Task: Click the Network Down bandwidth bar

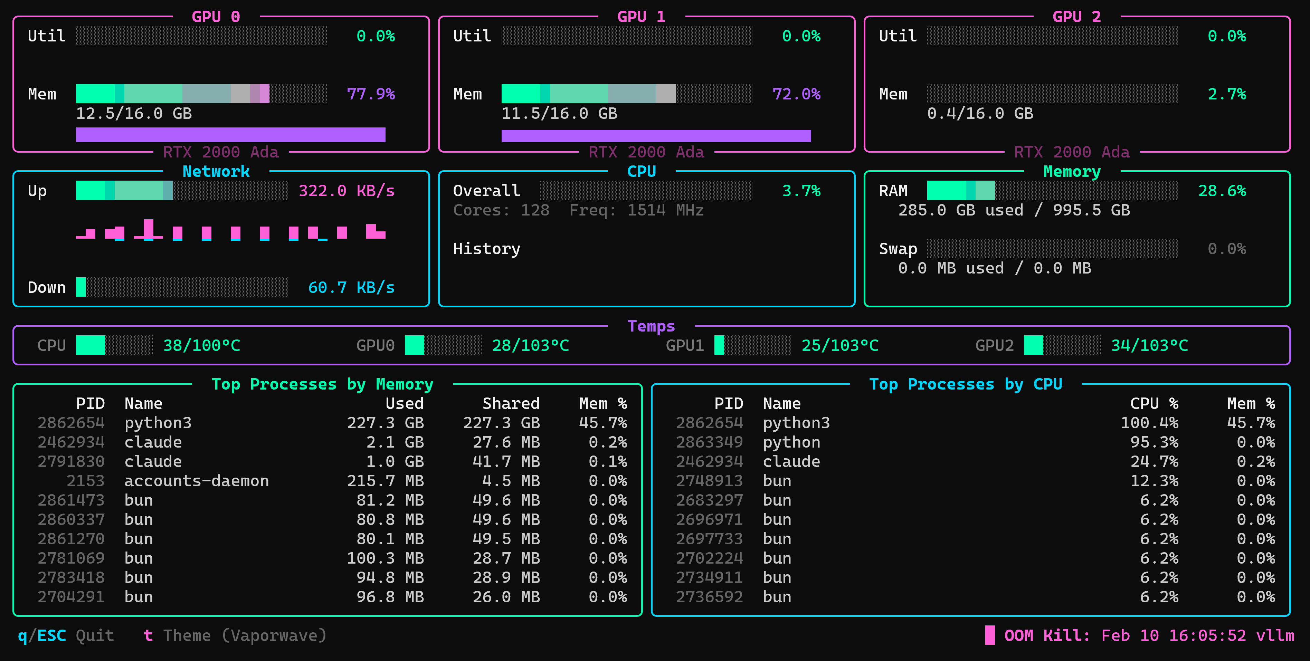Action: 182,287
